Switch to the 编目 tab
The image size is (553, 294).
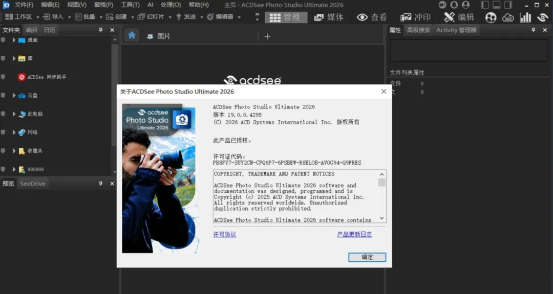31,30
